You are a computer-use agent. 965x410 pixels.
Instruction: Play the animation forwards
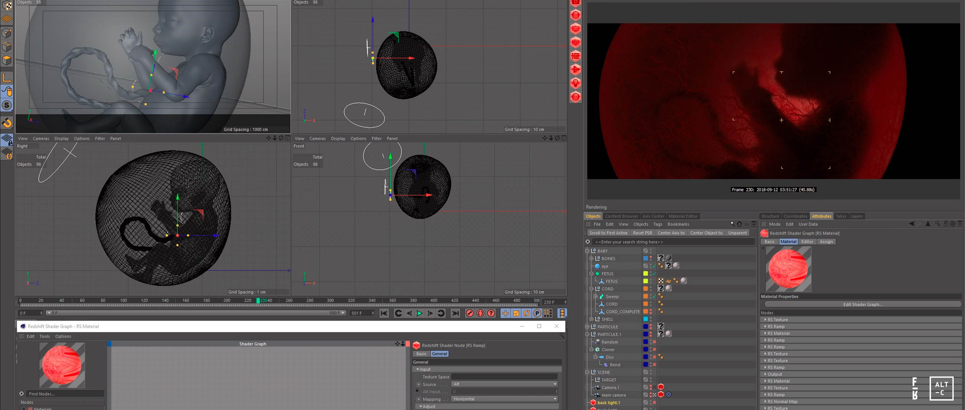[419, 313]
